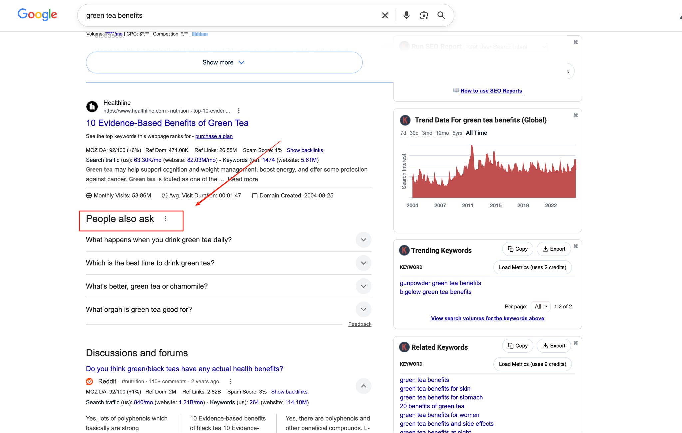
Task: Open '10 Evidence-Based Benefits of Green Tea' link
Action: [167, 123]
